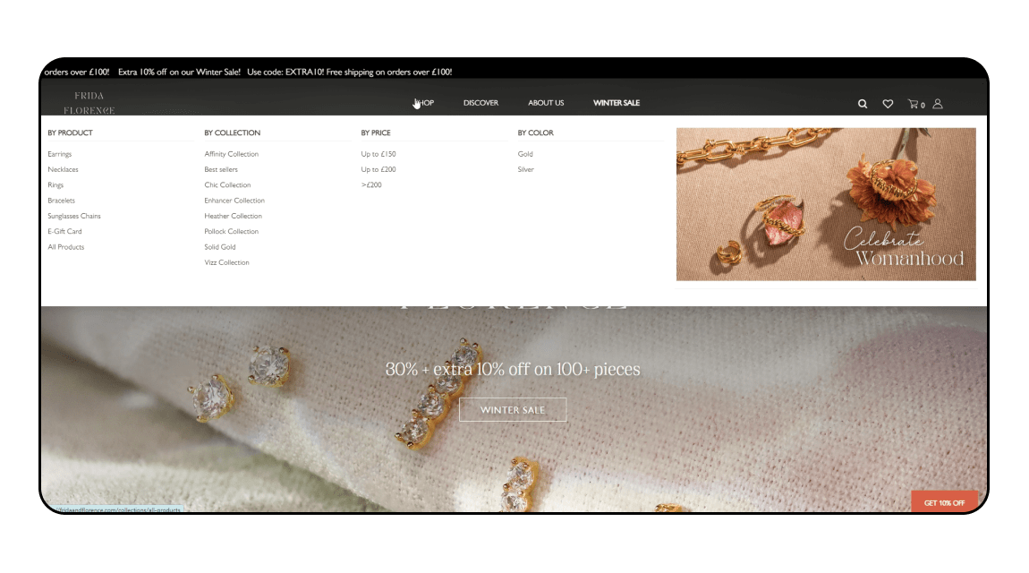
Task: Open the search magnifier icon
Action: tap(863, 104)
